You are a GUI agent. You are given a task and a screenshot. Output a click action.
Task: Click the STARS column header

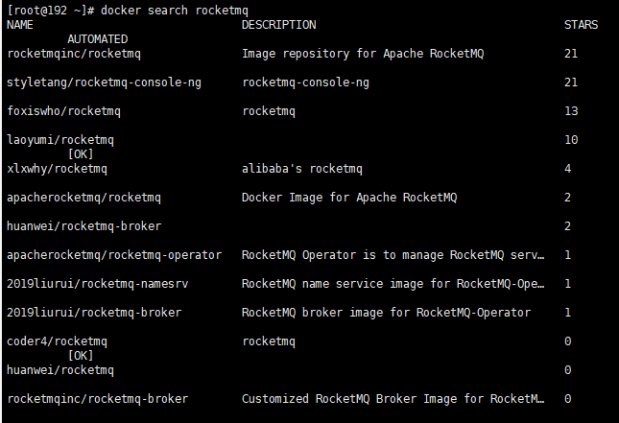[582, 25]
